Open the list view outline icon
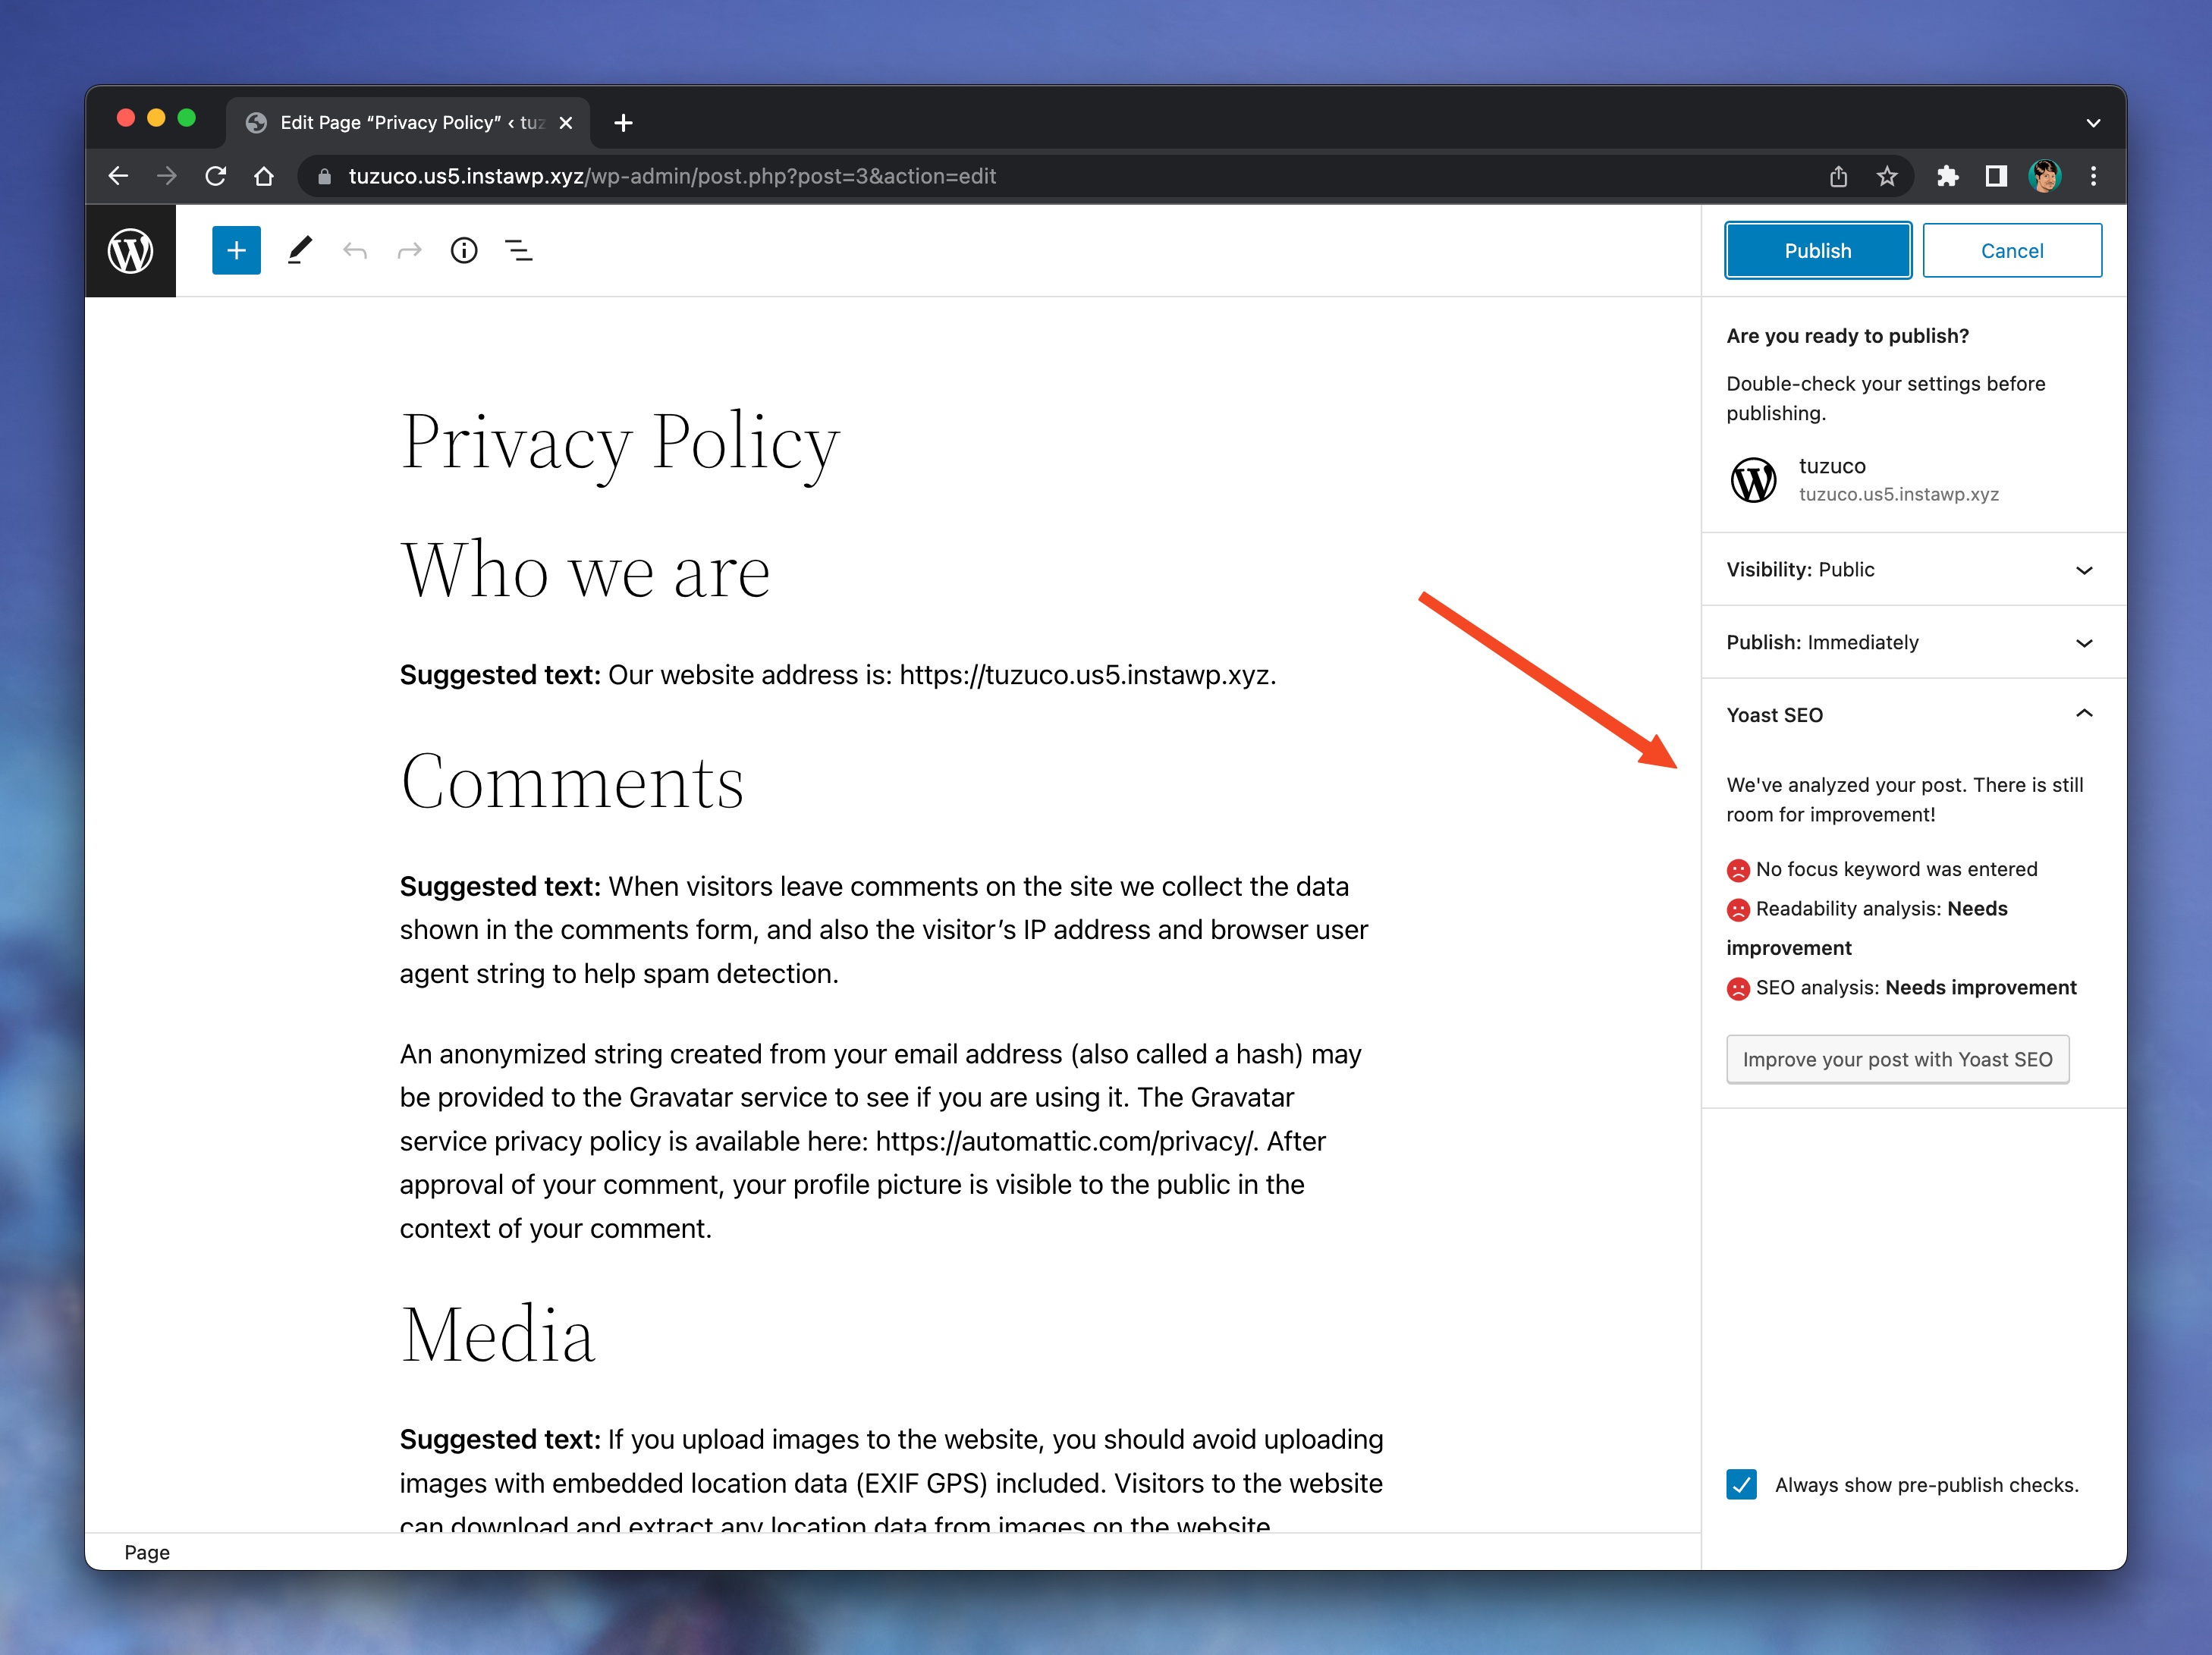 pos(518,250)
